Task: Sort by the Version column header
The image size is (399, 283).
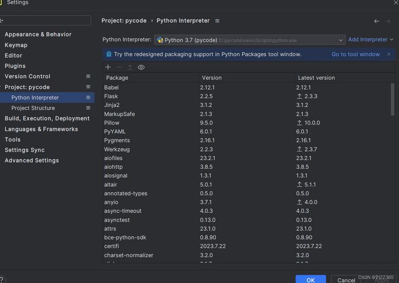Action: click(247, 78)
